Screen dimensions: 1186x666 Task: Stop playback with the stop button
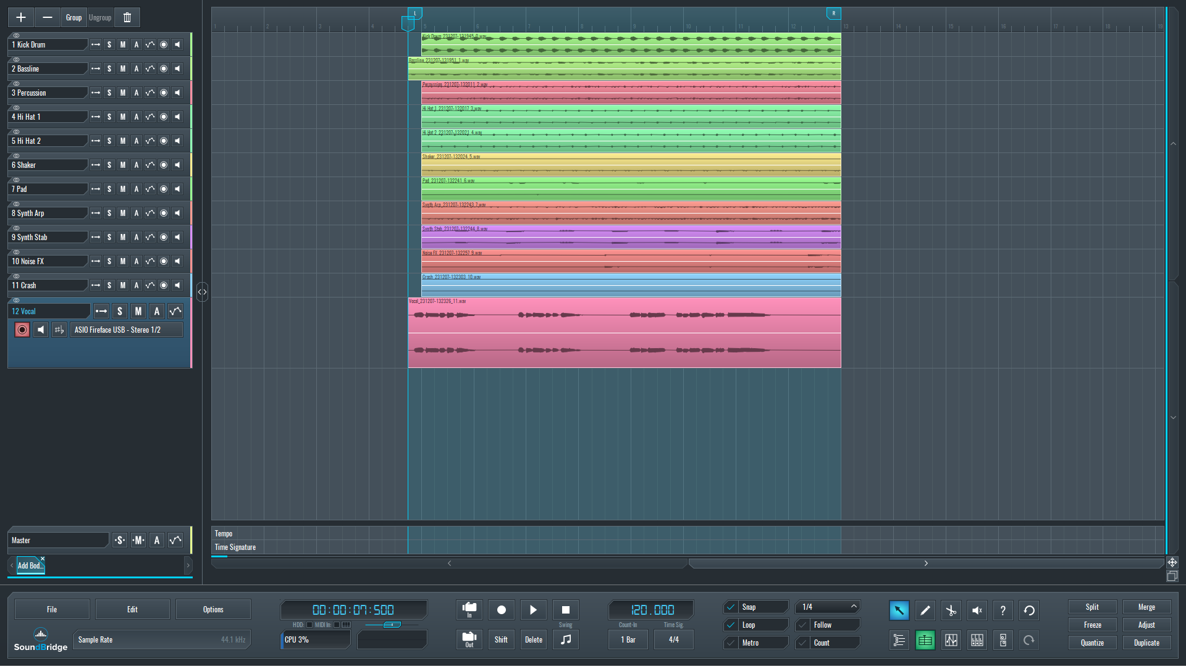click(x=565, y=610)
